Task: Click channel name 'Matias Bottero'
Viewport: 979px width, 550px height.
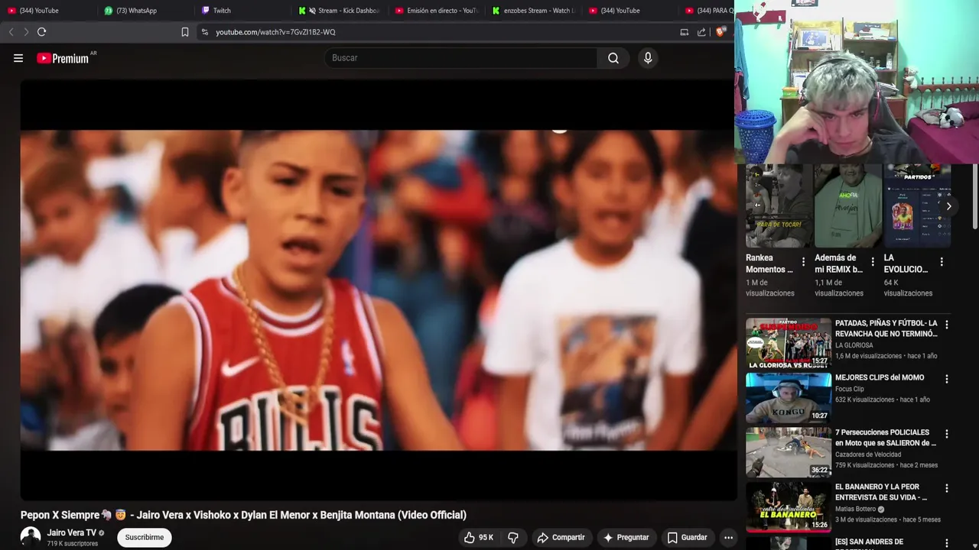Action: coord(855,509)
